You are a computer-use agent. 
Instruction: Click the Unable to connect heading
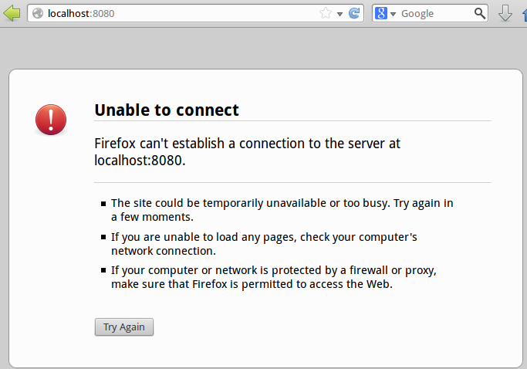[x=167, y=110]
